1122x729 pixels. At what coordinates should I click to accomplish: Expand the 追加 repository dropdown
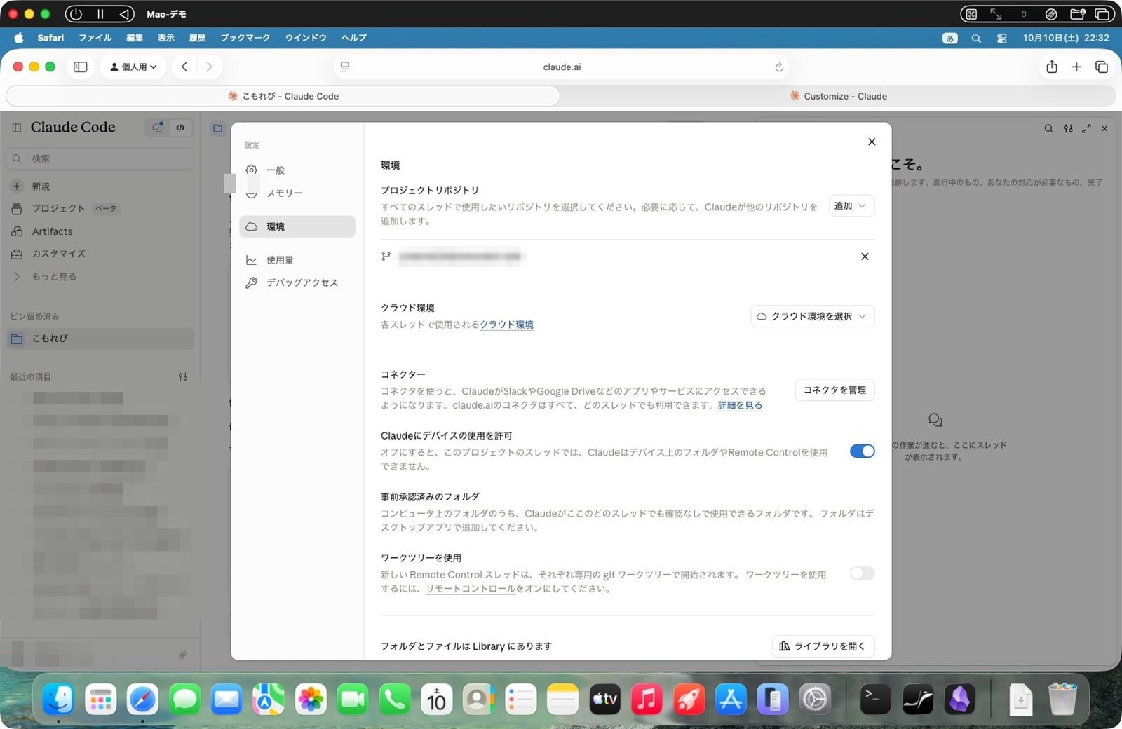851,206
